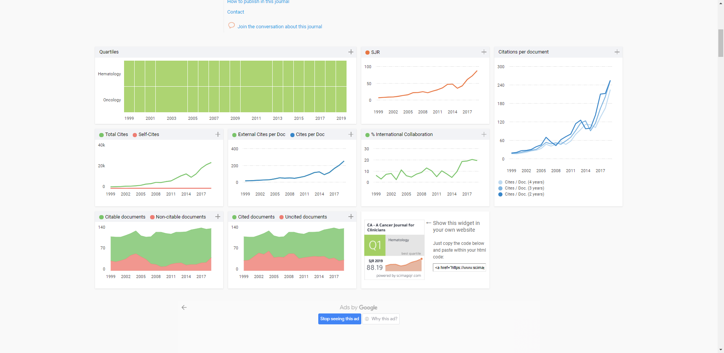Screen dimensions: 724x353
Task: Click the speech bubble conversation icon
Action: click(232, 26)
